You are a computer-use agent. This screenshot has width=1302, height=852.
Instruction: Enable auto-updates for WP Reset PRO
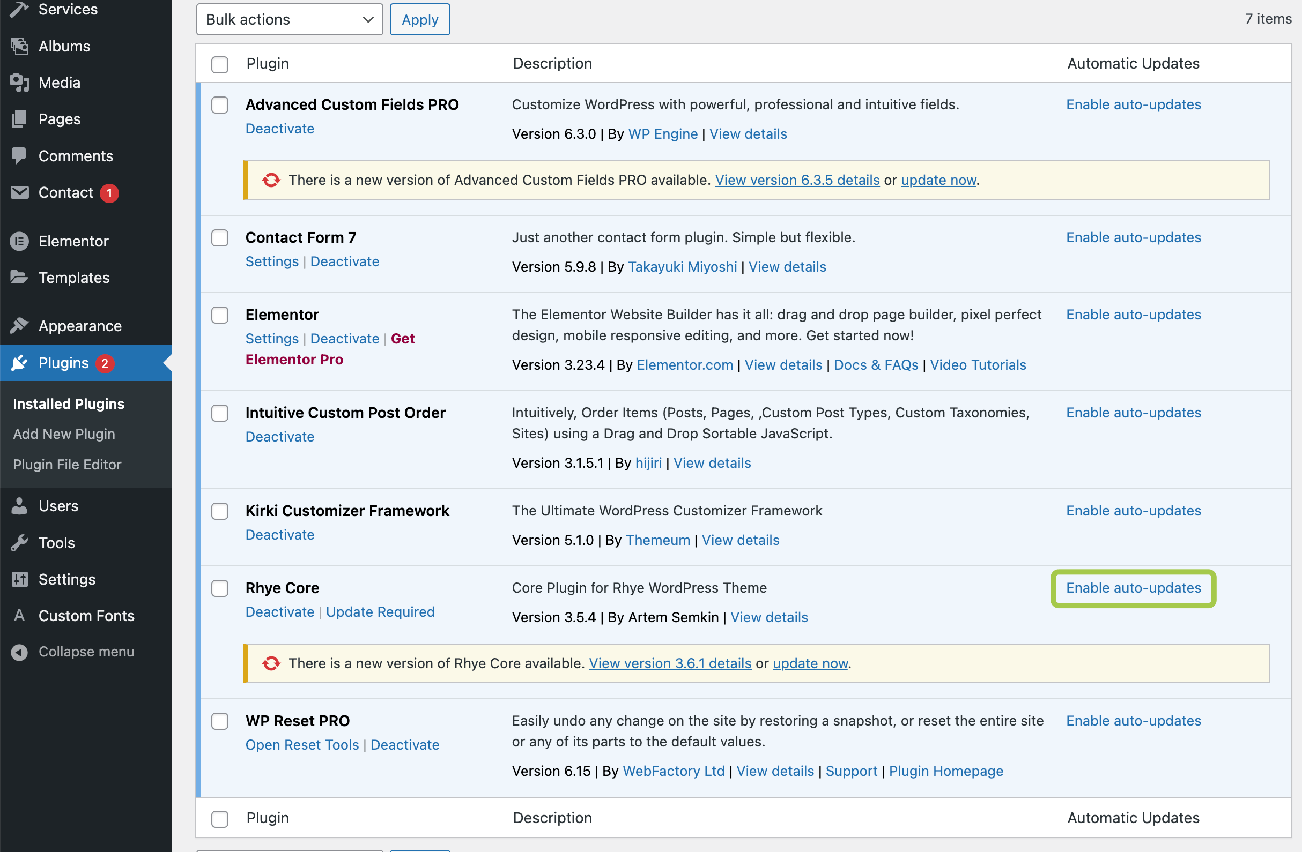(1133, 721)
